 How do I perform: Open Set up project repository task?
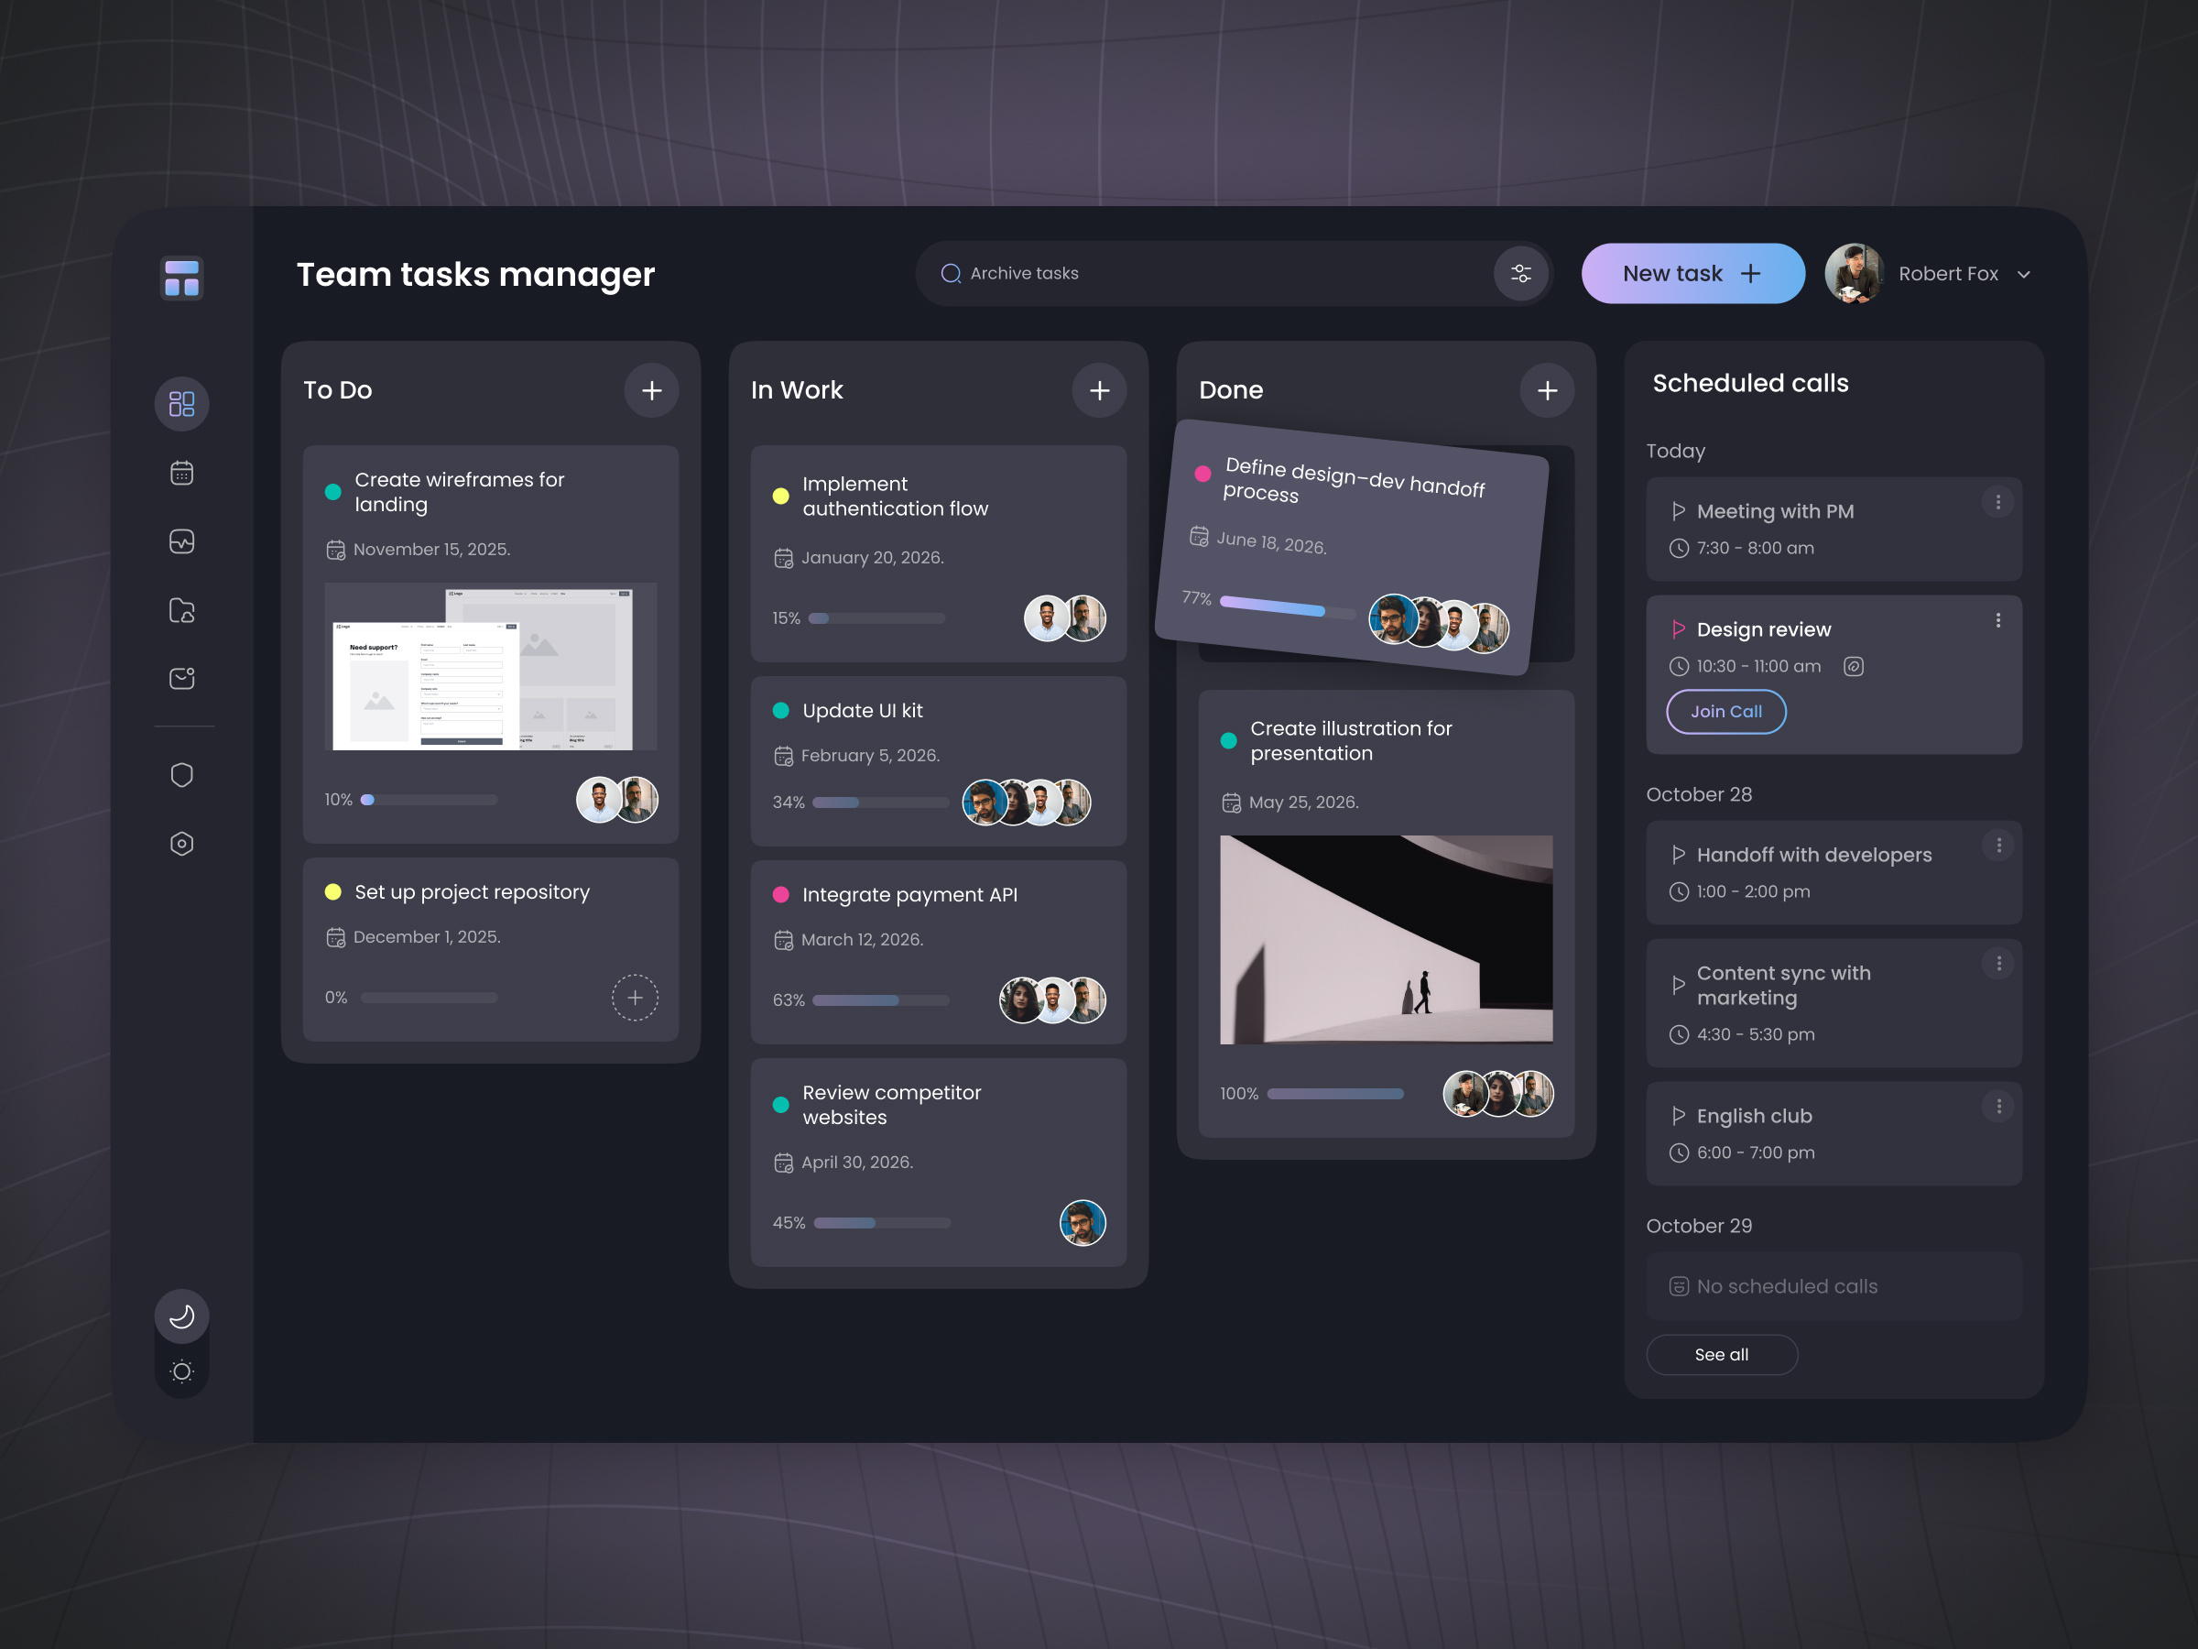[472, 892]
